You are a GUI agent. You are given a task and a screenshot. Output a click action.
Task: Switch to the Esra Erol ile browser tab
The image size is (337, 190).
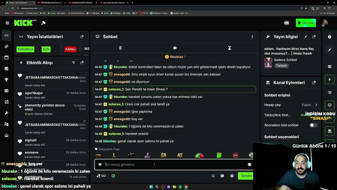coord(114,3)
